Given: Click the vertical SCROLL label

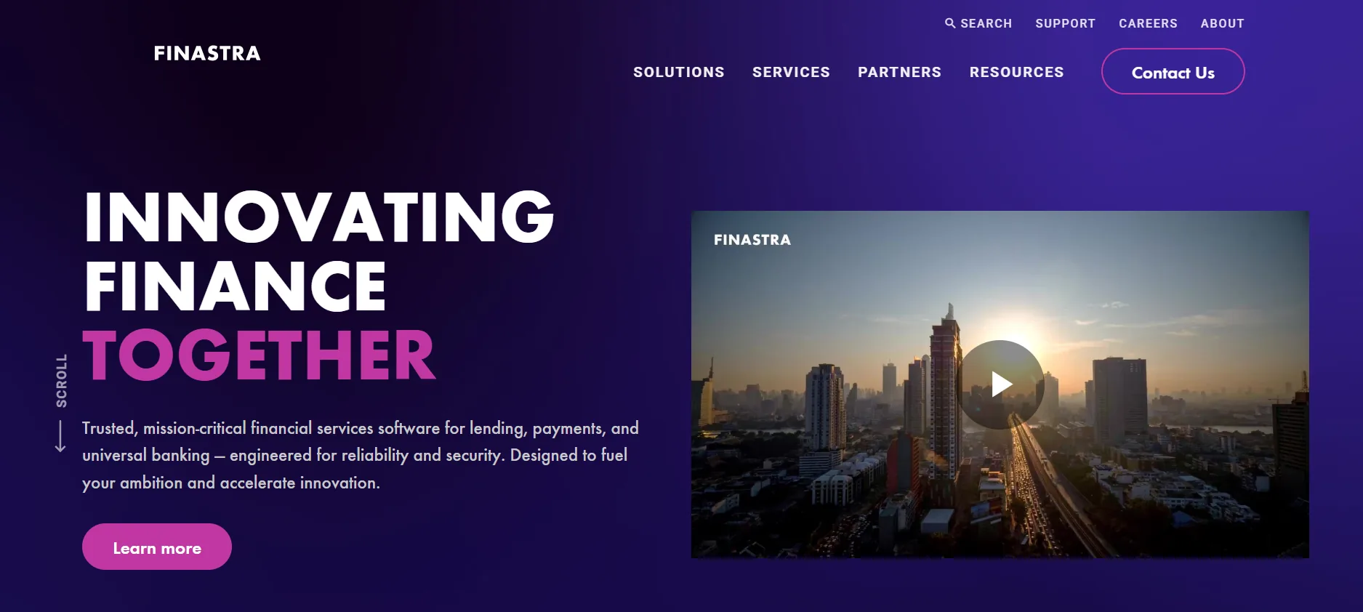Looking at the screenshot, I should (62, 381).
